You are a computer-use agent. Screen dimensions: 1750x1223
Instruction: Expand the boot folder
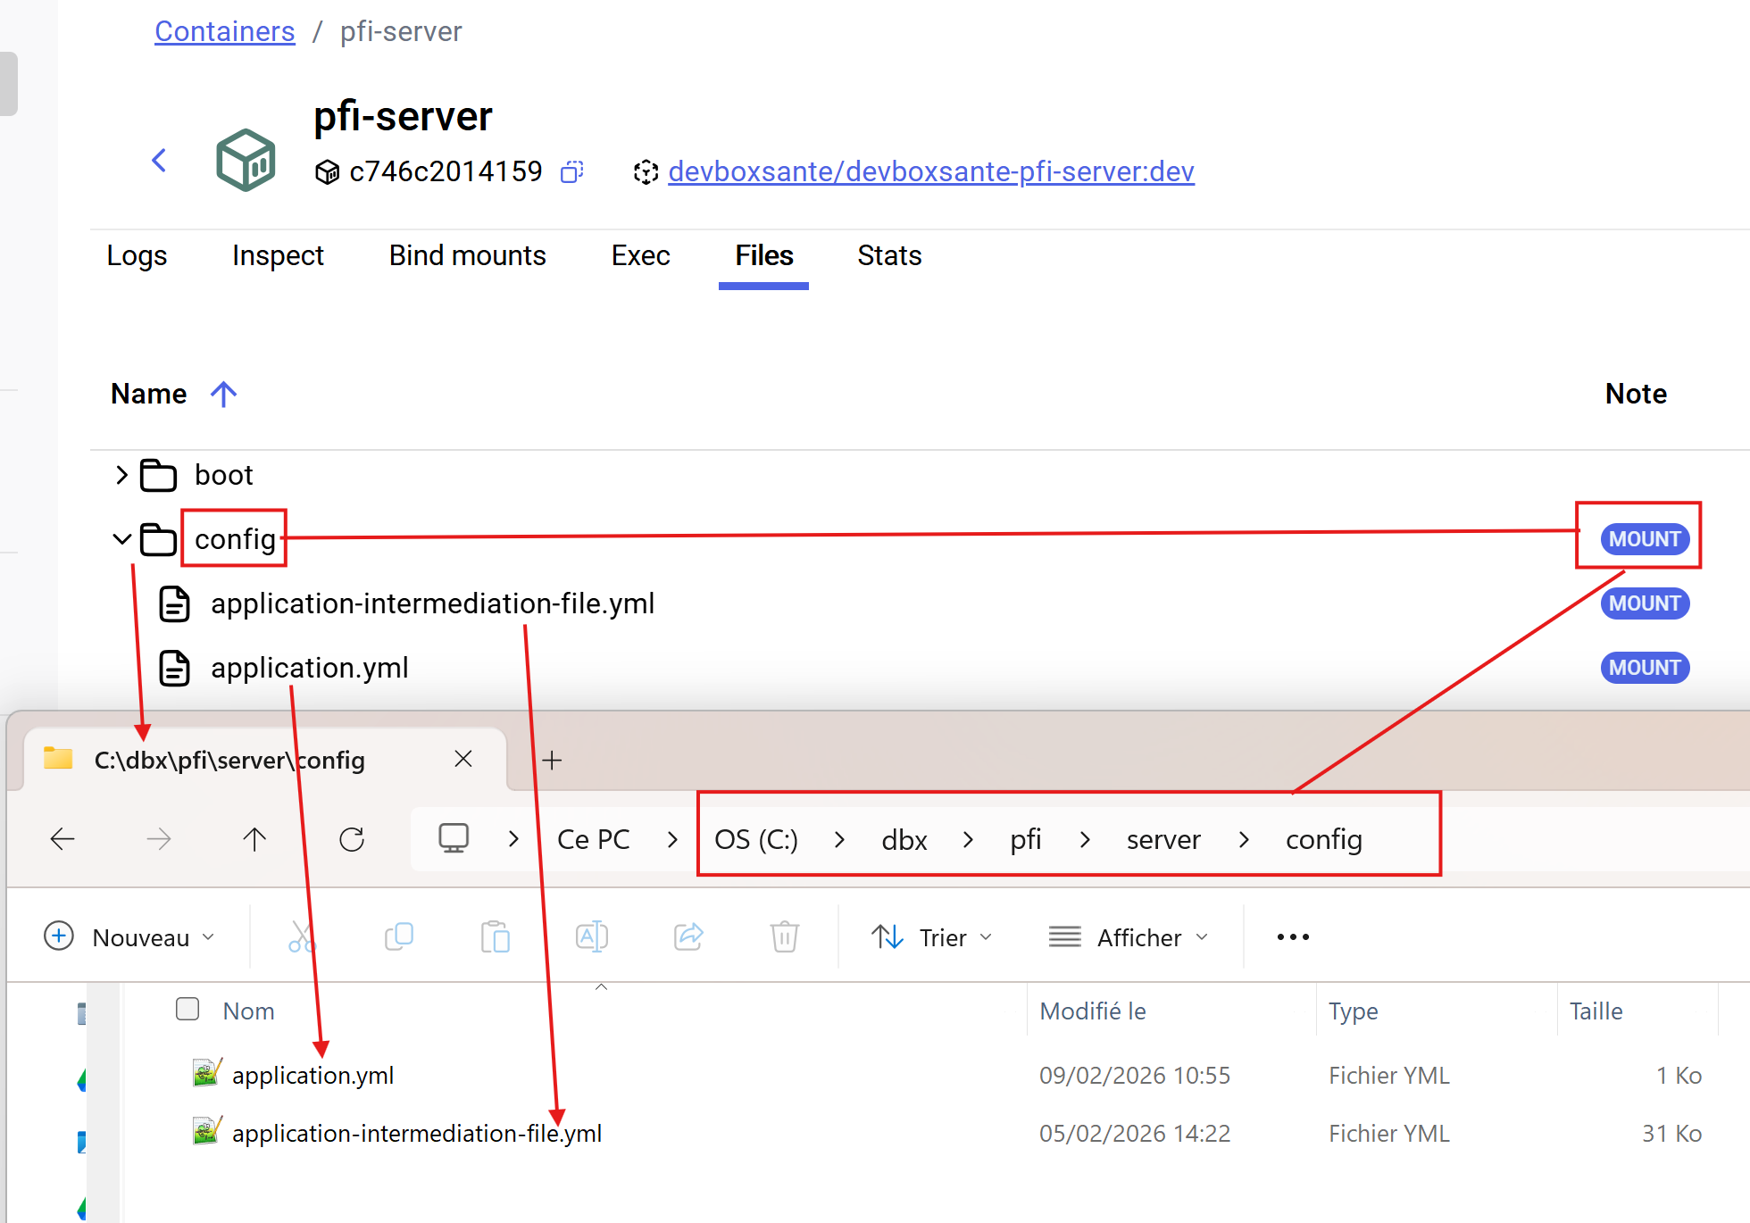(x=121, y=475)
